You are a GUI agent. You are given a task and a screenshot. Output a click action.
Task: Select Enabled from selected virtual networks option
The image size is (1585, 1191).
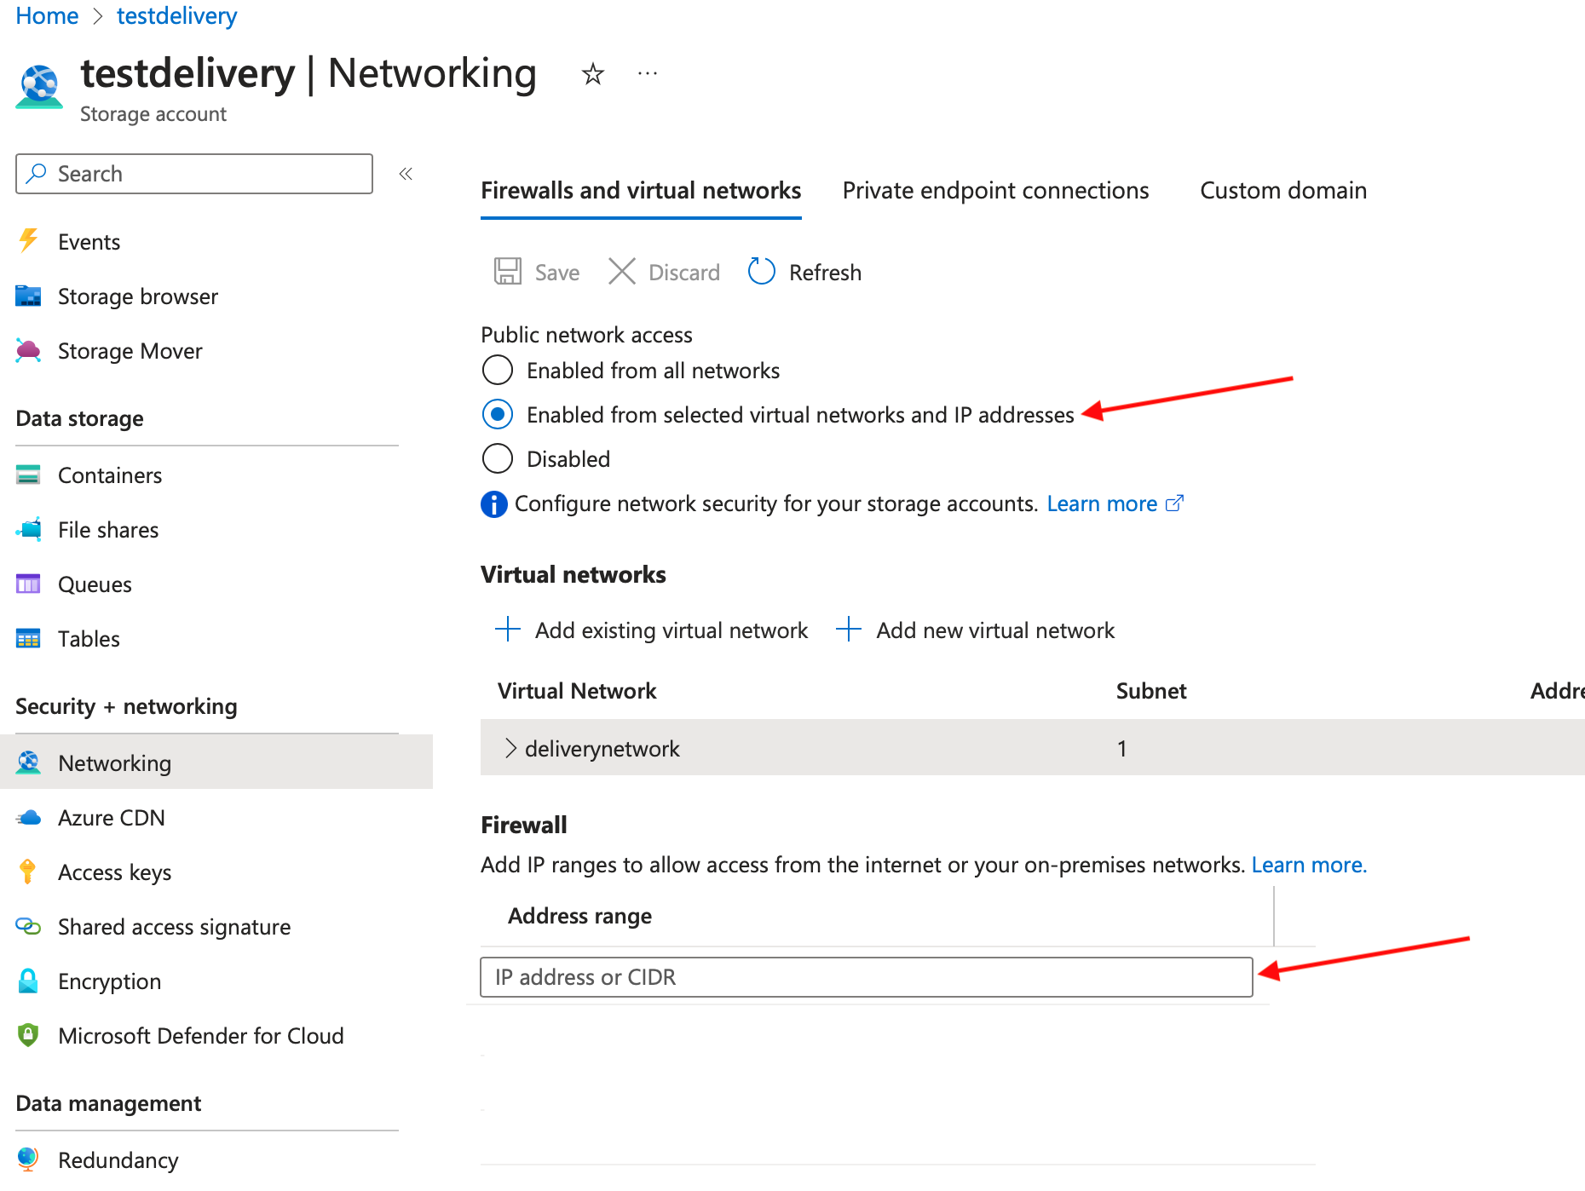click(498, 414)
